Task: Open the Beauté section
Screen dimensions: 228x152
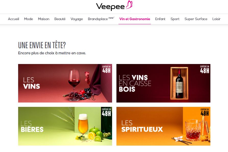Action: [x=60, y=19]
